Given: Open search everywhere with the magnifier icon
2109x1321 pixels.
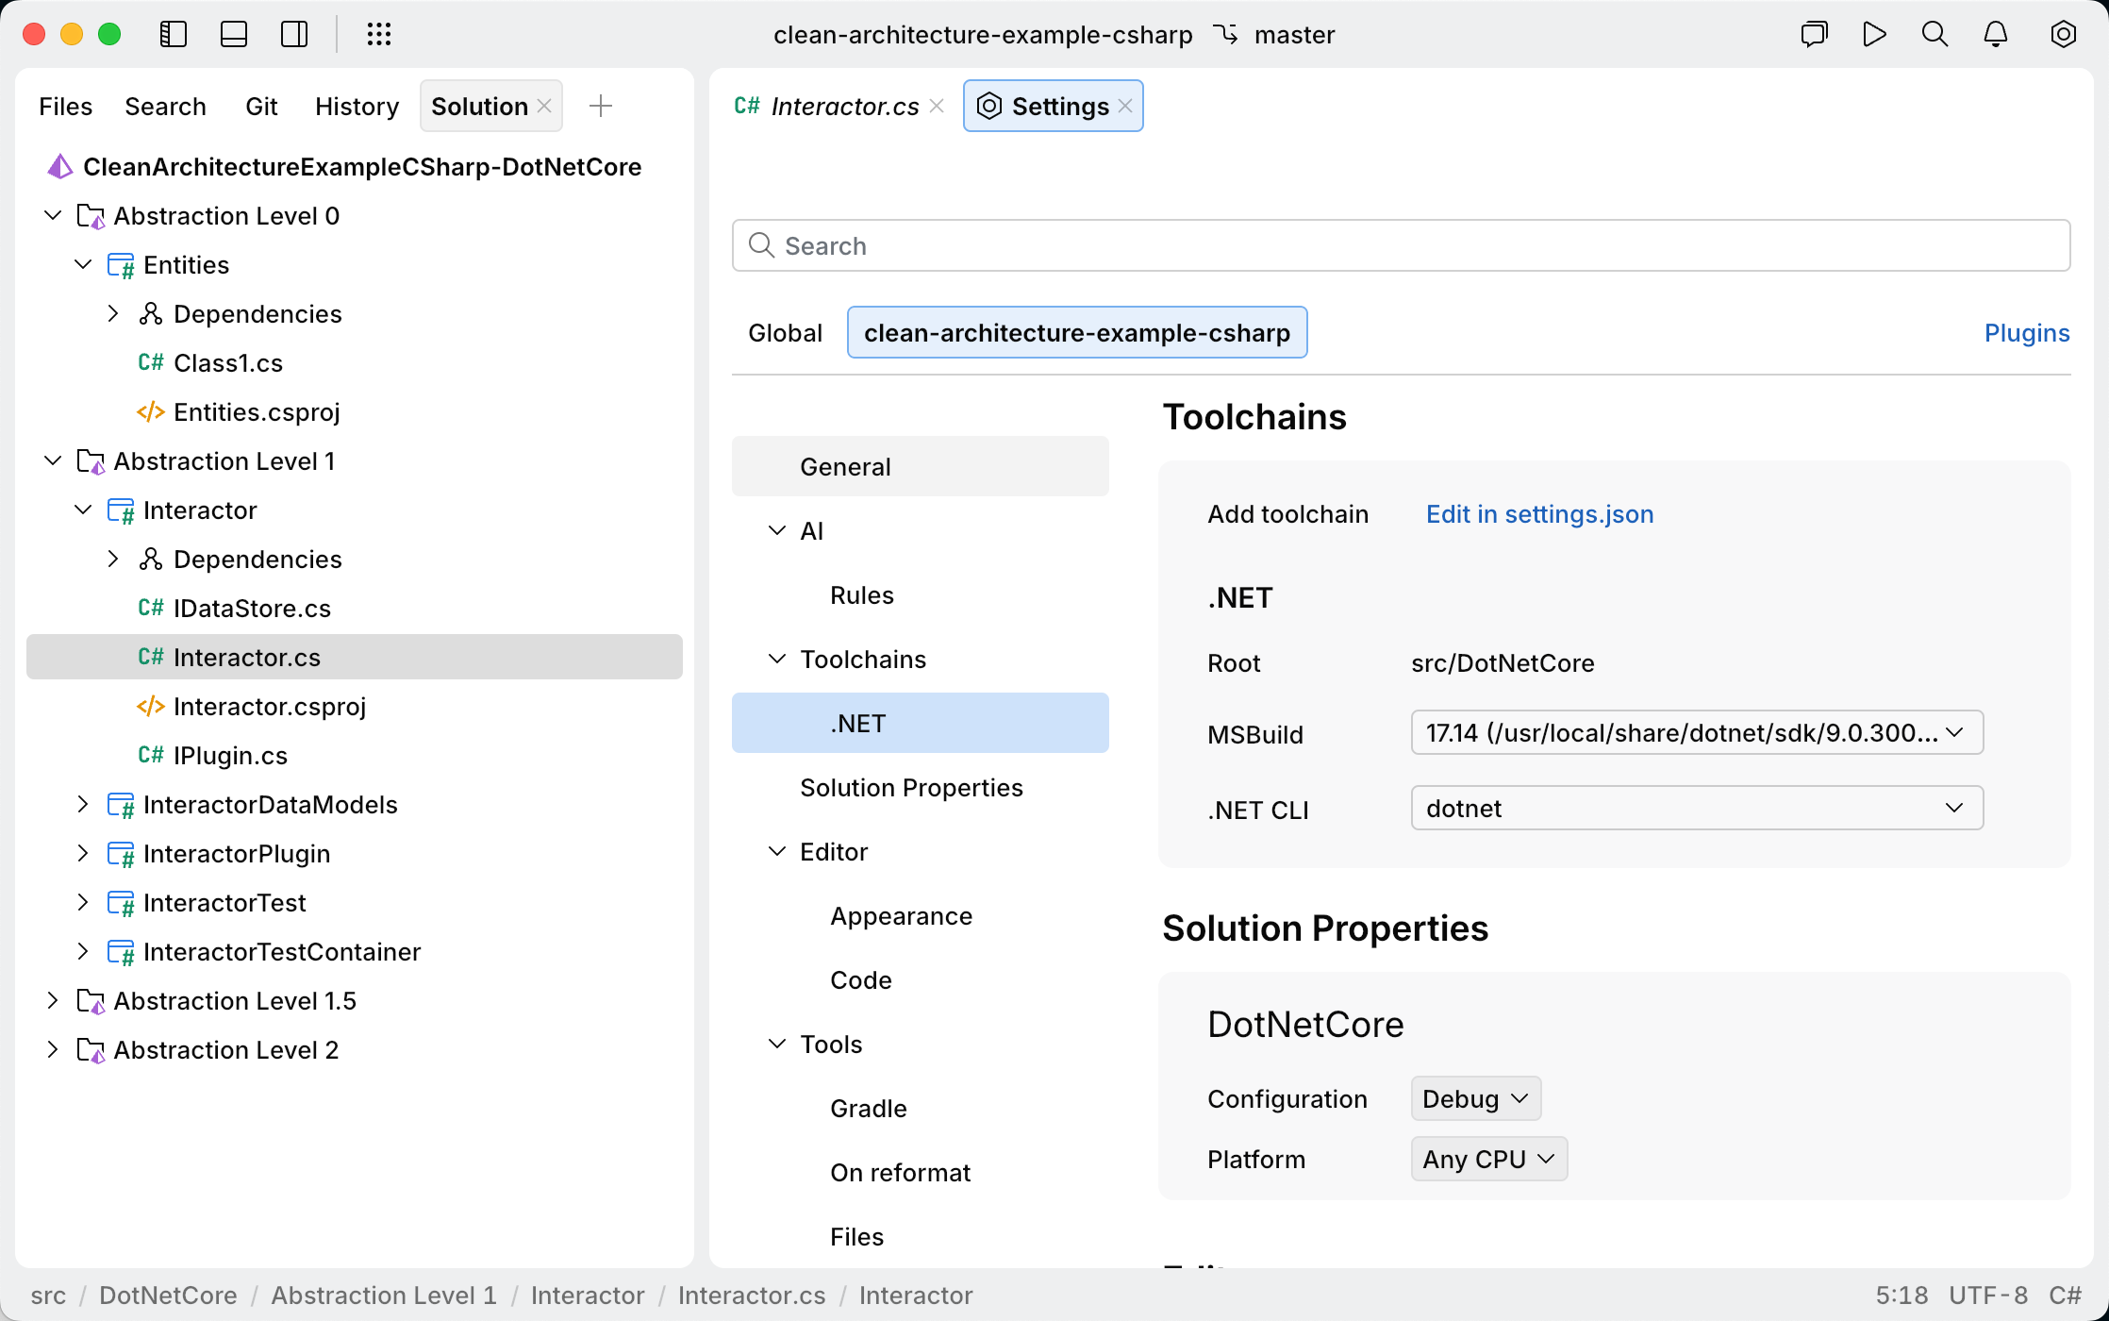Looking at the screenshot, I should tap(1935, 34).
